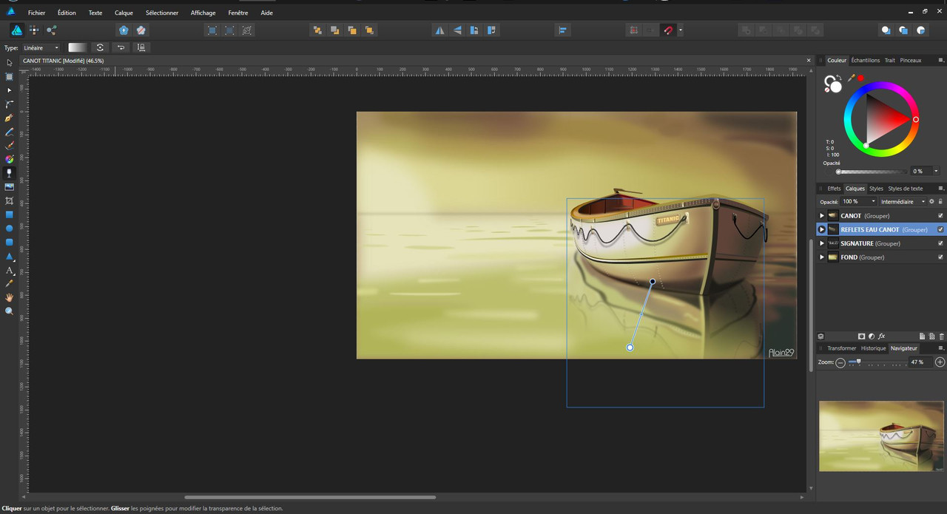Screen dimensions: 947x514
Task: Select the Node tool
Action: (9, 90)
